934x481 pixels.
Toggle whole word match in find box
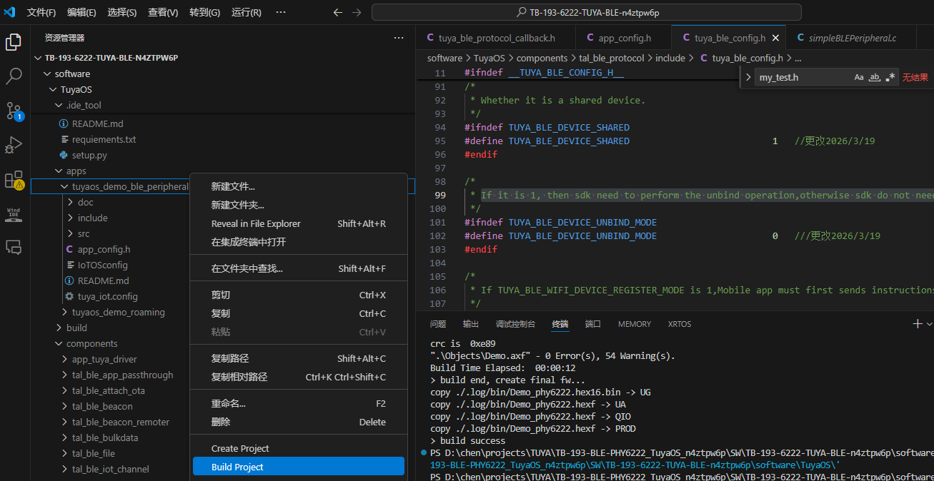click(x=874, y=78)
